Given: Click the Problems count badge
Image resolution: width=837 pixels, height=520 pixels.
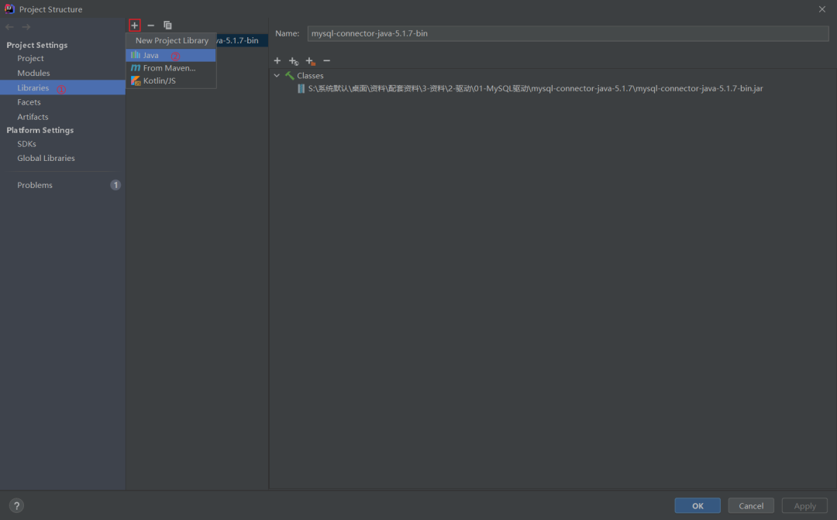Looking at the screenshot, I should click(115, 185).
